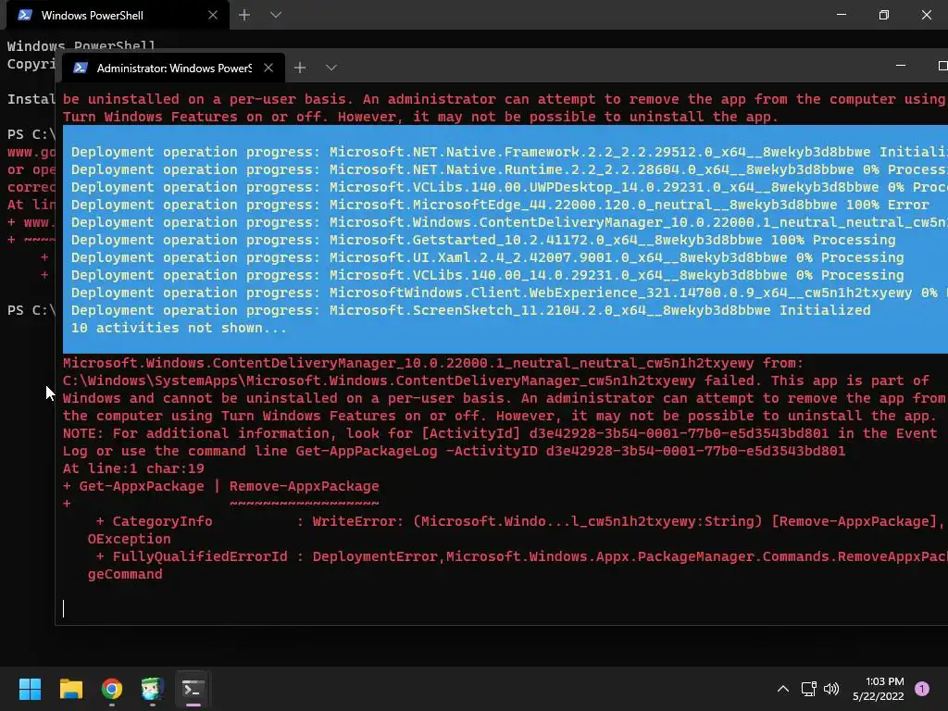Open the clock showing 1:03 PM
The height and width of the screenshot is (711, 948).
pos(879,689)
